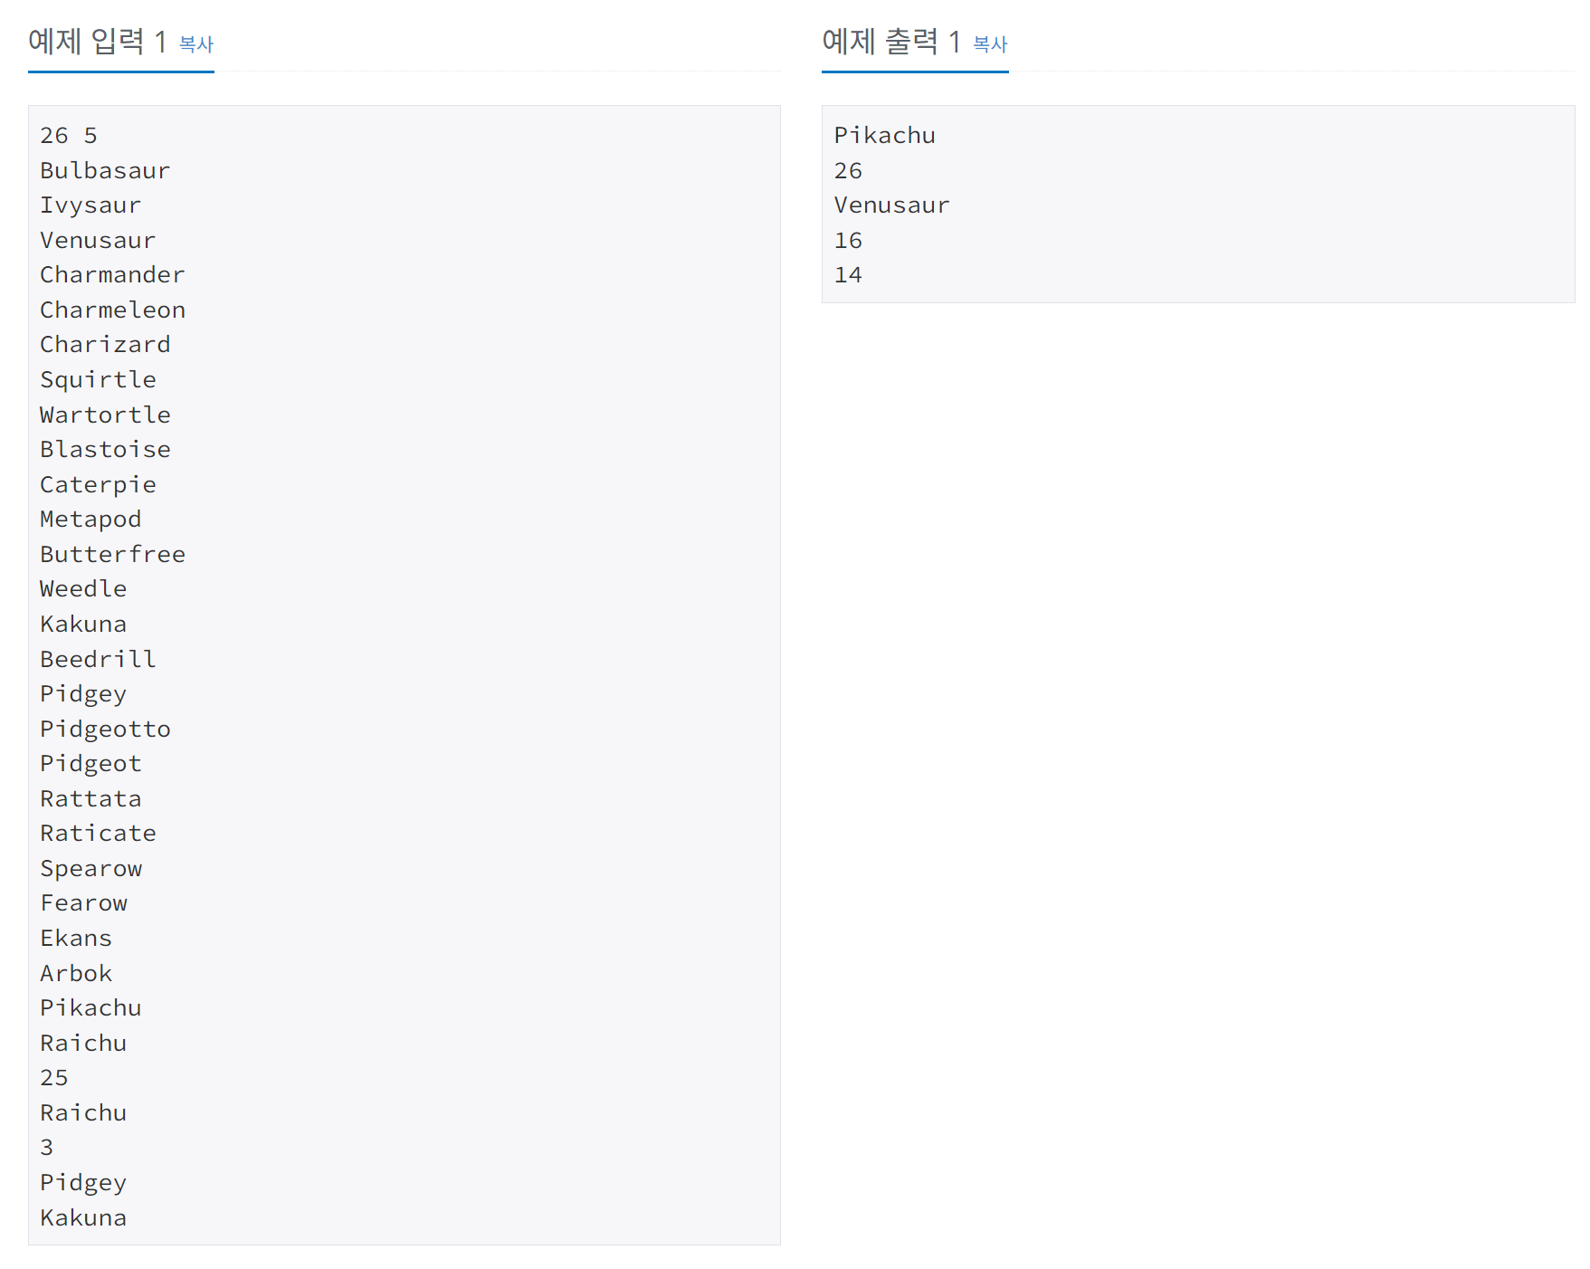
Task: Select the 예제 입력 1 heading
Action: pos(98,42)
